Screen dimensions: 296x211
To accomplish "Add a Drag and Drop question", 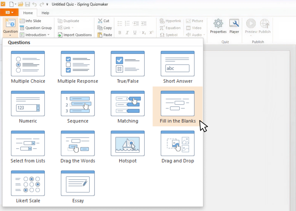I will tap(178, 147).
